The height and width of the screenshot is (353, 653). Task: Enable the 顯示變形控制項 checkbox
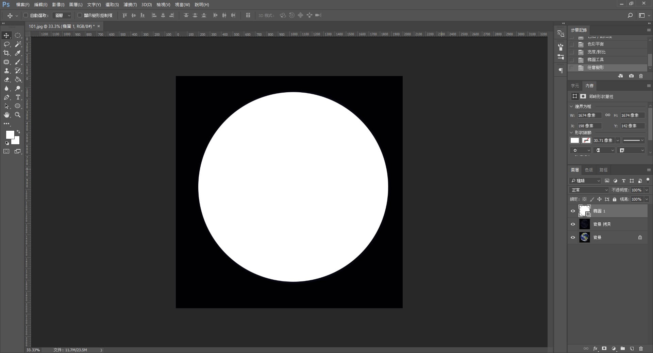(80, 15)
